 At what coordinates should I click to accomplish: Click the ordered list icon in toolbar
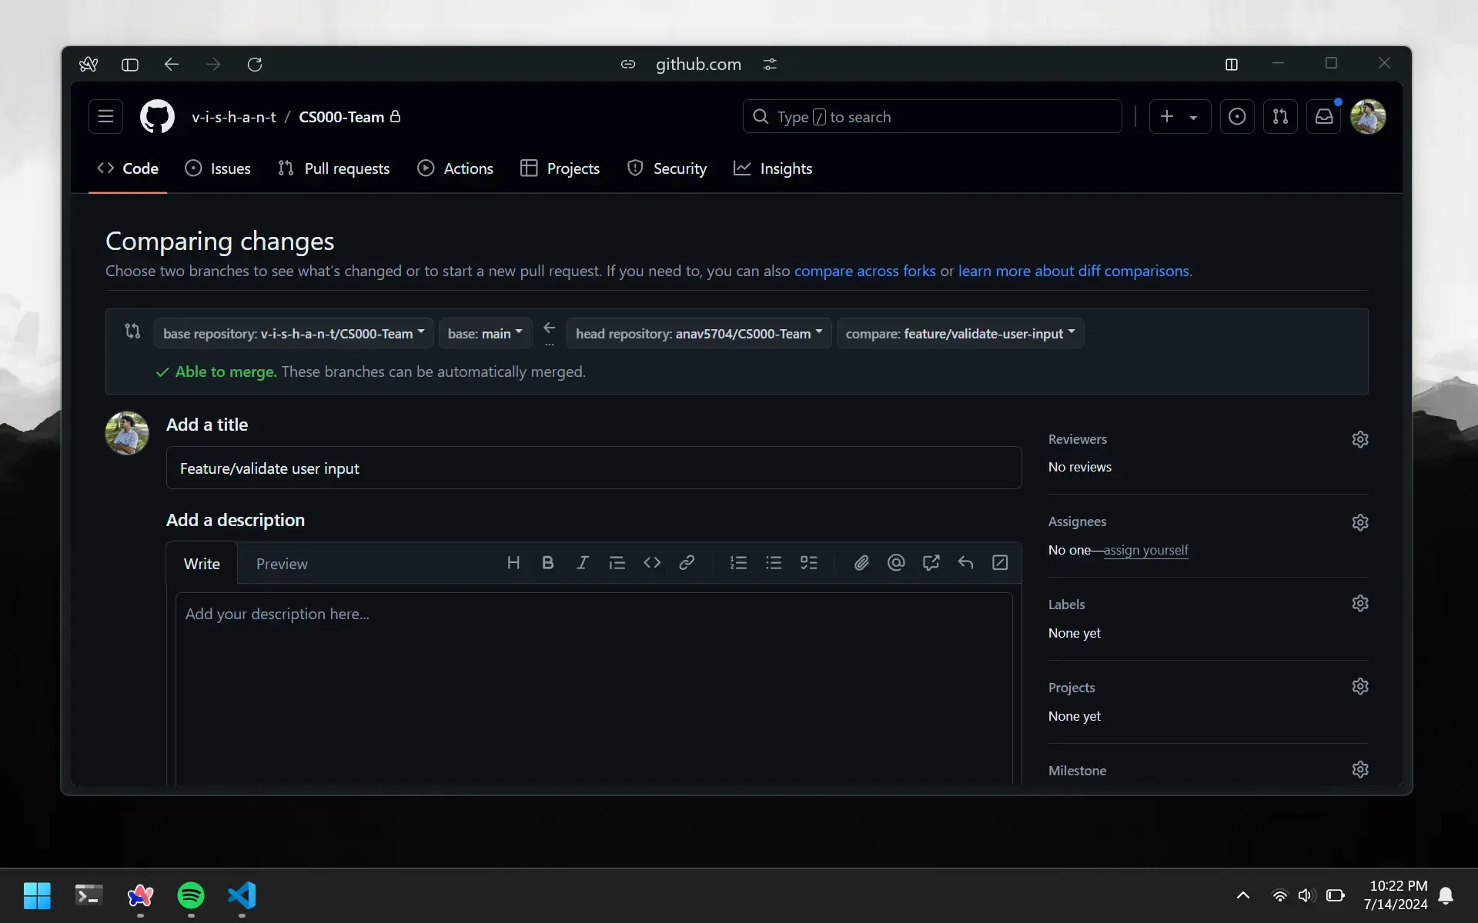[x=737, y=562]
